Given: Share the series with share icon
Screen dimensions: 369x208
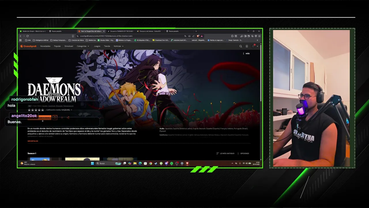Looking at the screenshot, I should pyautogui.click(x=68, y=118).
